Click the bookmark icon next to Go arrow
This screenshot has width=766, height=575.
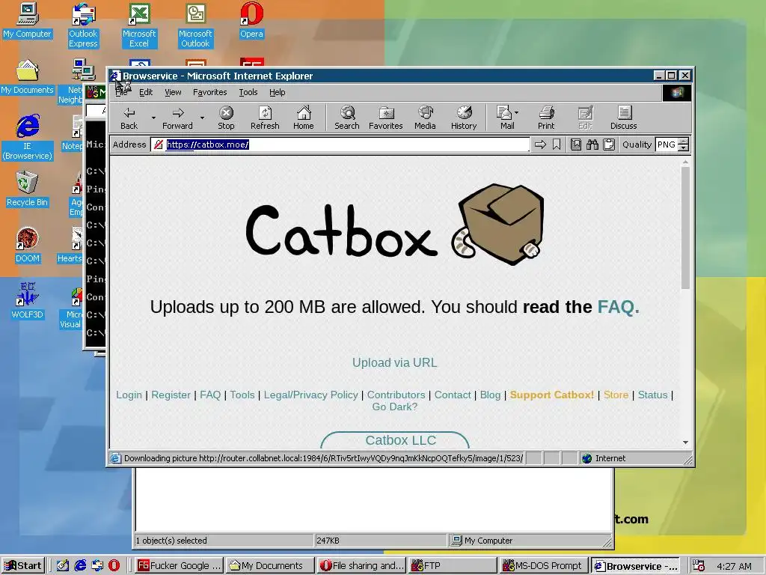point(557,144)
